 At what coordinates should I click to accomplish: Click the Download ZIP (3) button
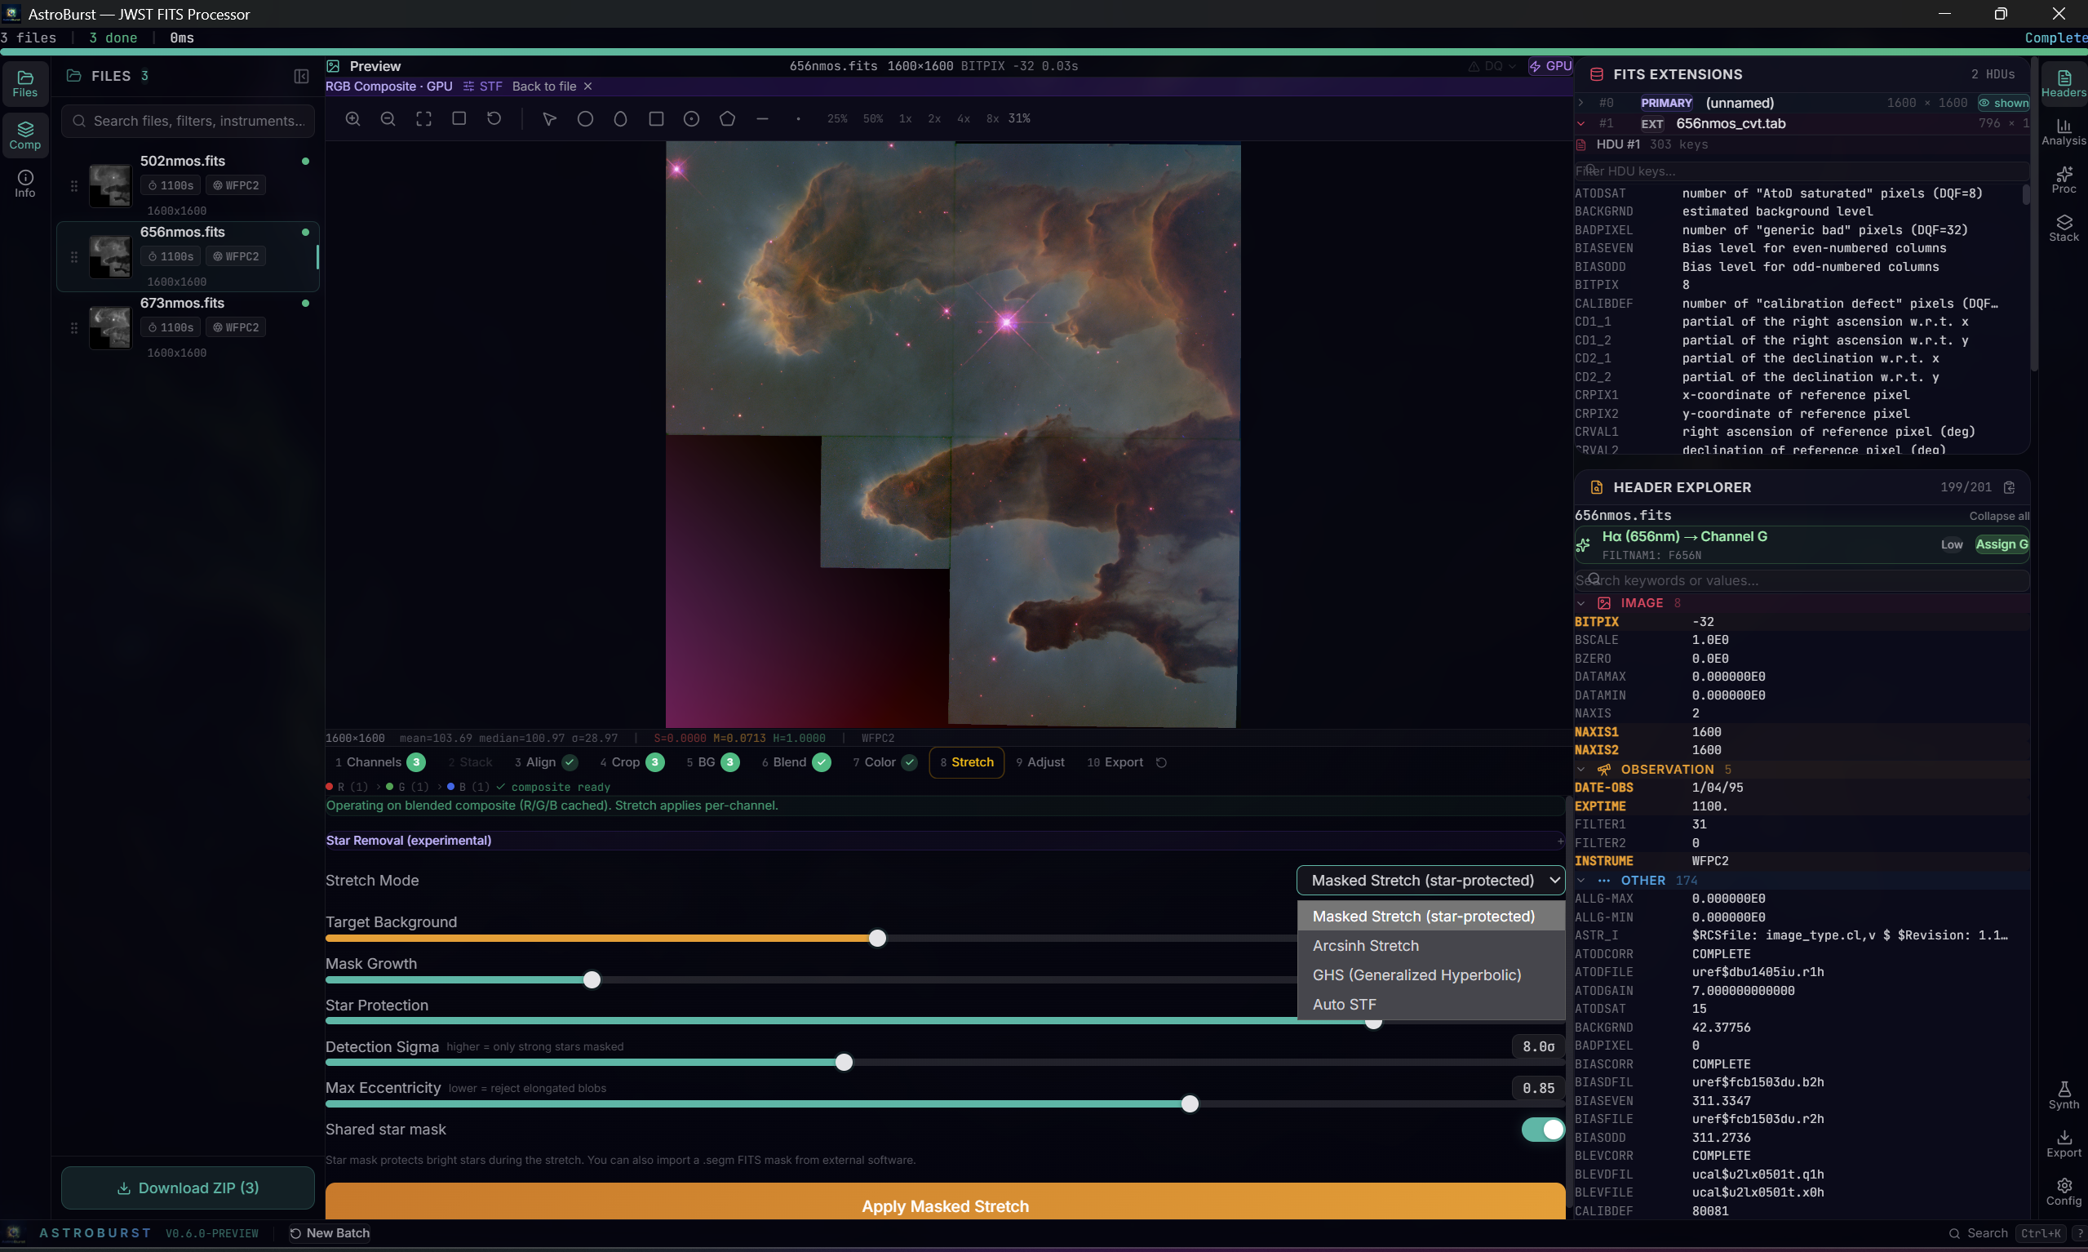(x=187, y=1188)
